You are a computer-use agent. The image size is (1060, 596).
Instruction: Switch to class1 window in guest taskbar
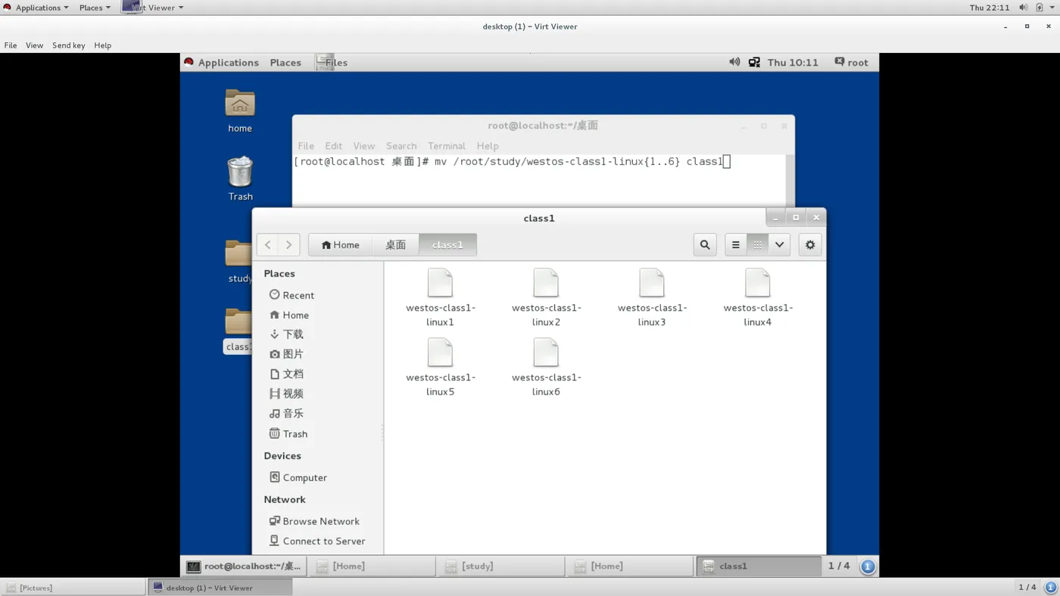[x=759, y=566]
